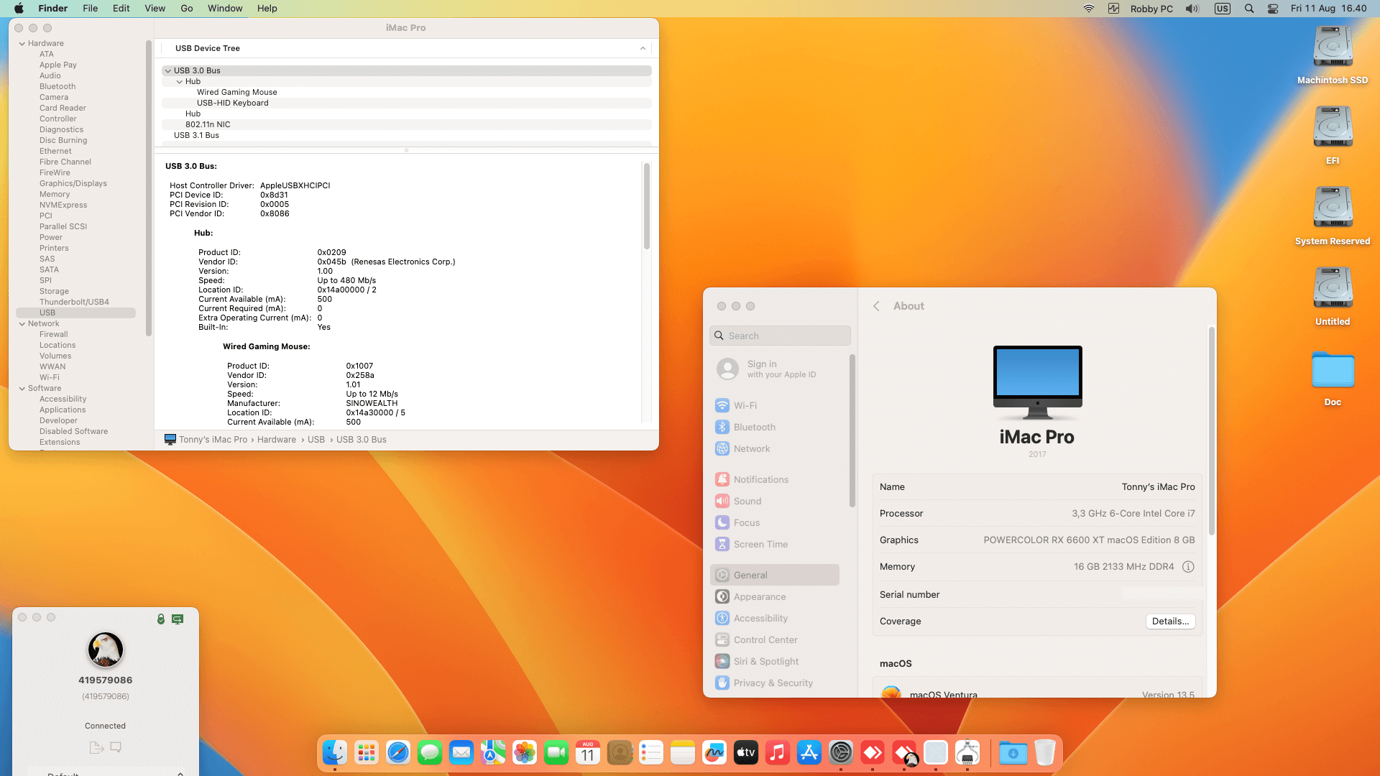1380x776 pixels.
Task: Open the EFI volume on desktop
Action: [1333, 136]
